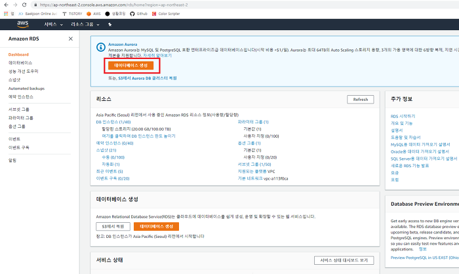Open the DB 인스턴스 (1/40) link
Image resolution: width=459 pixels, height=274 pixels.
(x=113, y=122)
